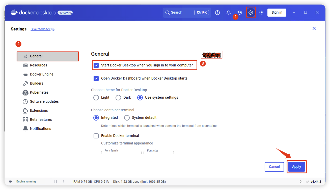Click the Engine running status text
This screenshot has height=190, width=330.
[26, 181]
